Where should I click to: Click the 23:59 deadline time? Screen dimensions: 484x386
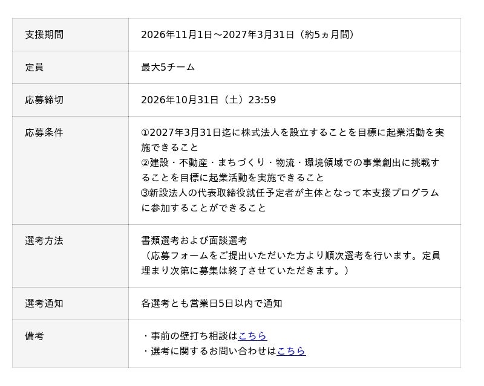(x=262, y=100)
